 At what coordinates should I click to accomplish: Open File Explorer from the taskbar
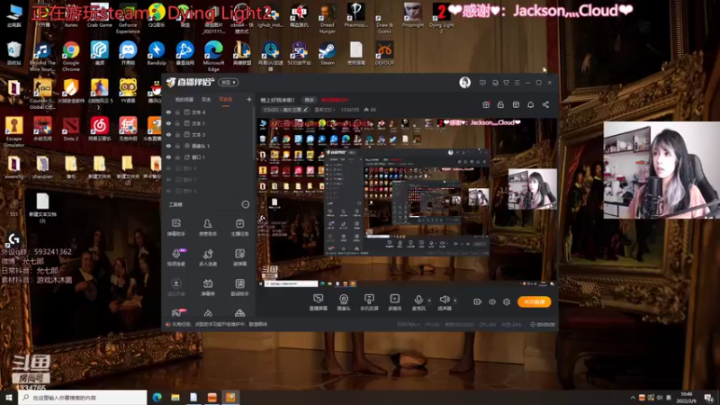coord(175,397)
